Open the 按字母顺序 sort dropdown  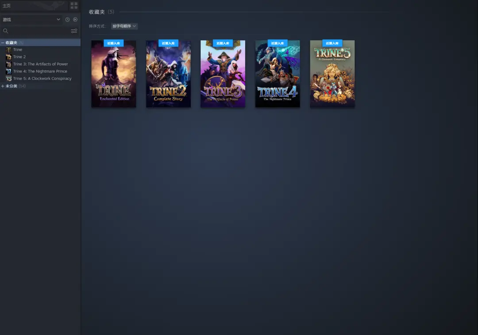(x=124, y=26)
